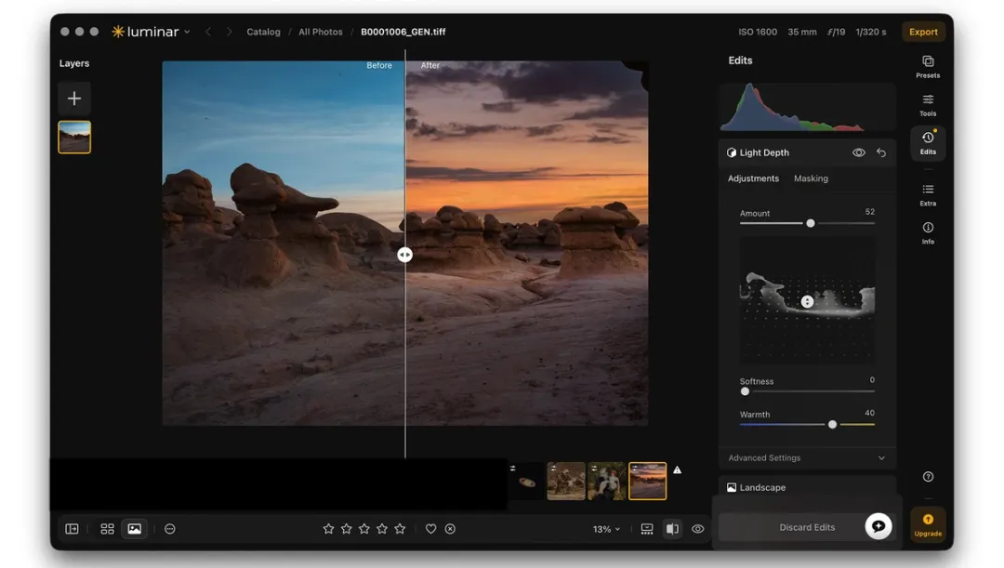The height and width of the screenshot is (568, 1004).
Task: Switch to the Masking tab
Action: tap(811, 178)
